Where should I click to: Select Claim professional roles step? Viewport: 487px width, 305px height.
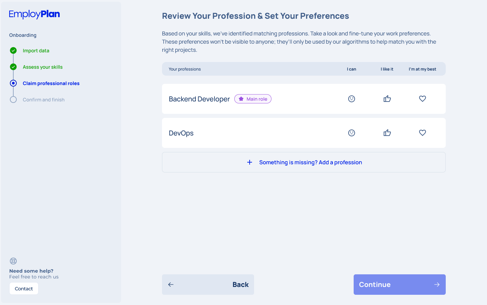(51, 83)
